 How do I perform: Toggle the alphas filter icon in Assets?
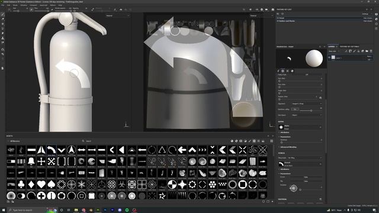pyautogui.click(x=254, y=141)
